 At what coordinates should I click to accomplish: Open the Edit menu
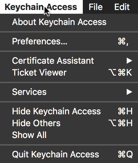tap(122, 7)
